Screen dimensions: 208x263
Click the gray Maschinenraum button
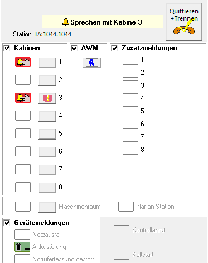pyautogui.click(x=47, y=207)
